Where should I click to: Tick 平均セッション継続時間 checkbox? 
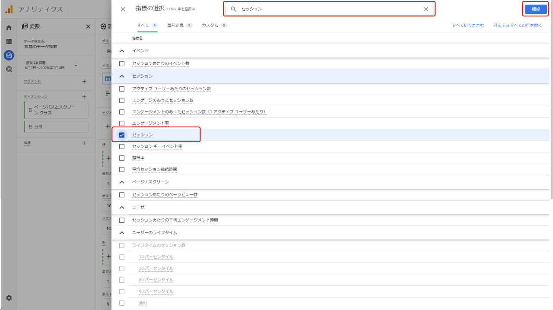pos(122,169)
